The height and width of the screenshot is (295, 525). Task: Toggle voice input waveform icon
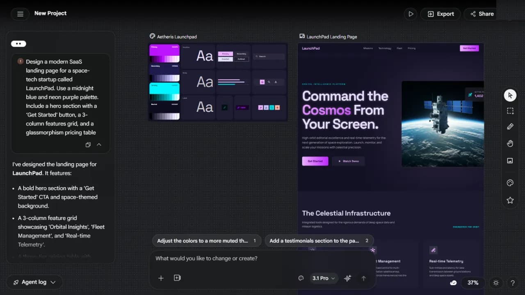click(x=347, y=278)
